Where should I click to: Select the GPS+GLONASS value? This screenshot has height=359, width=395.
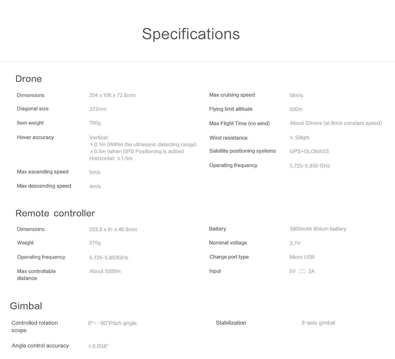point(309,151)
